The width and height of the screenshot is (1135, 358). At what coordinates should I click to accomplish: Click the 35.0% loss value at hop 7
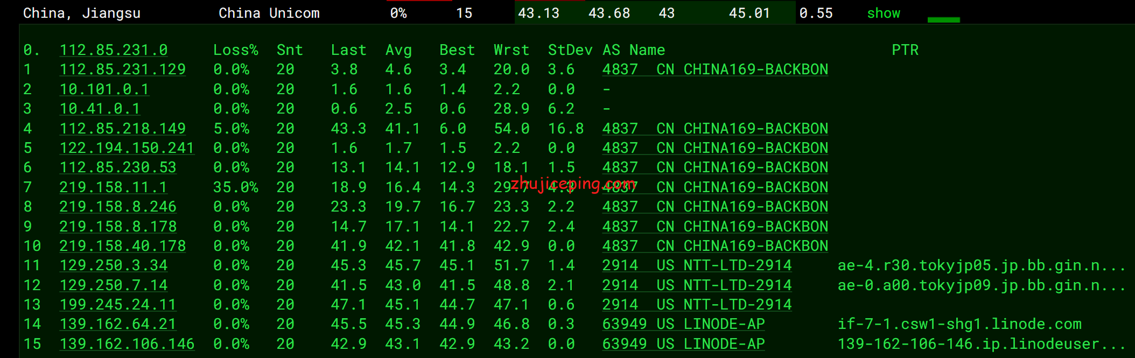click(x=236, y=187)
